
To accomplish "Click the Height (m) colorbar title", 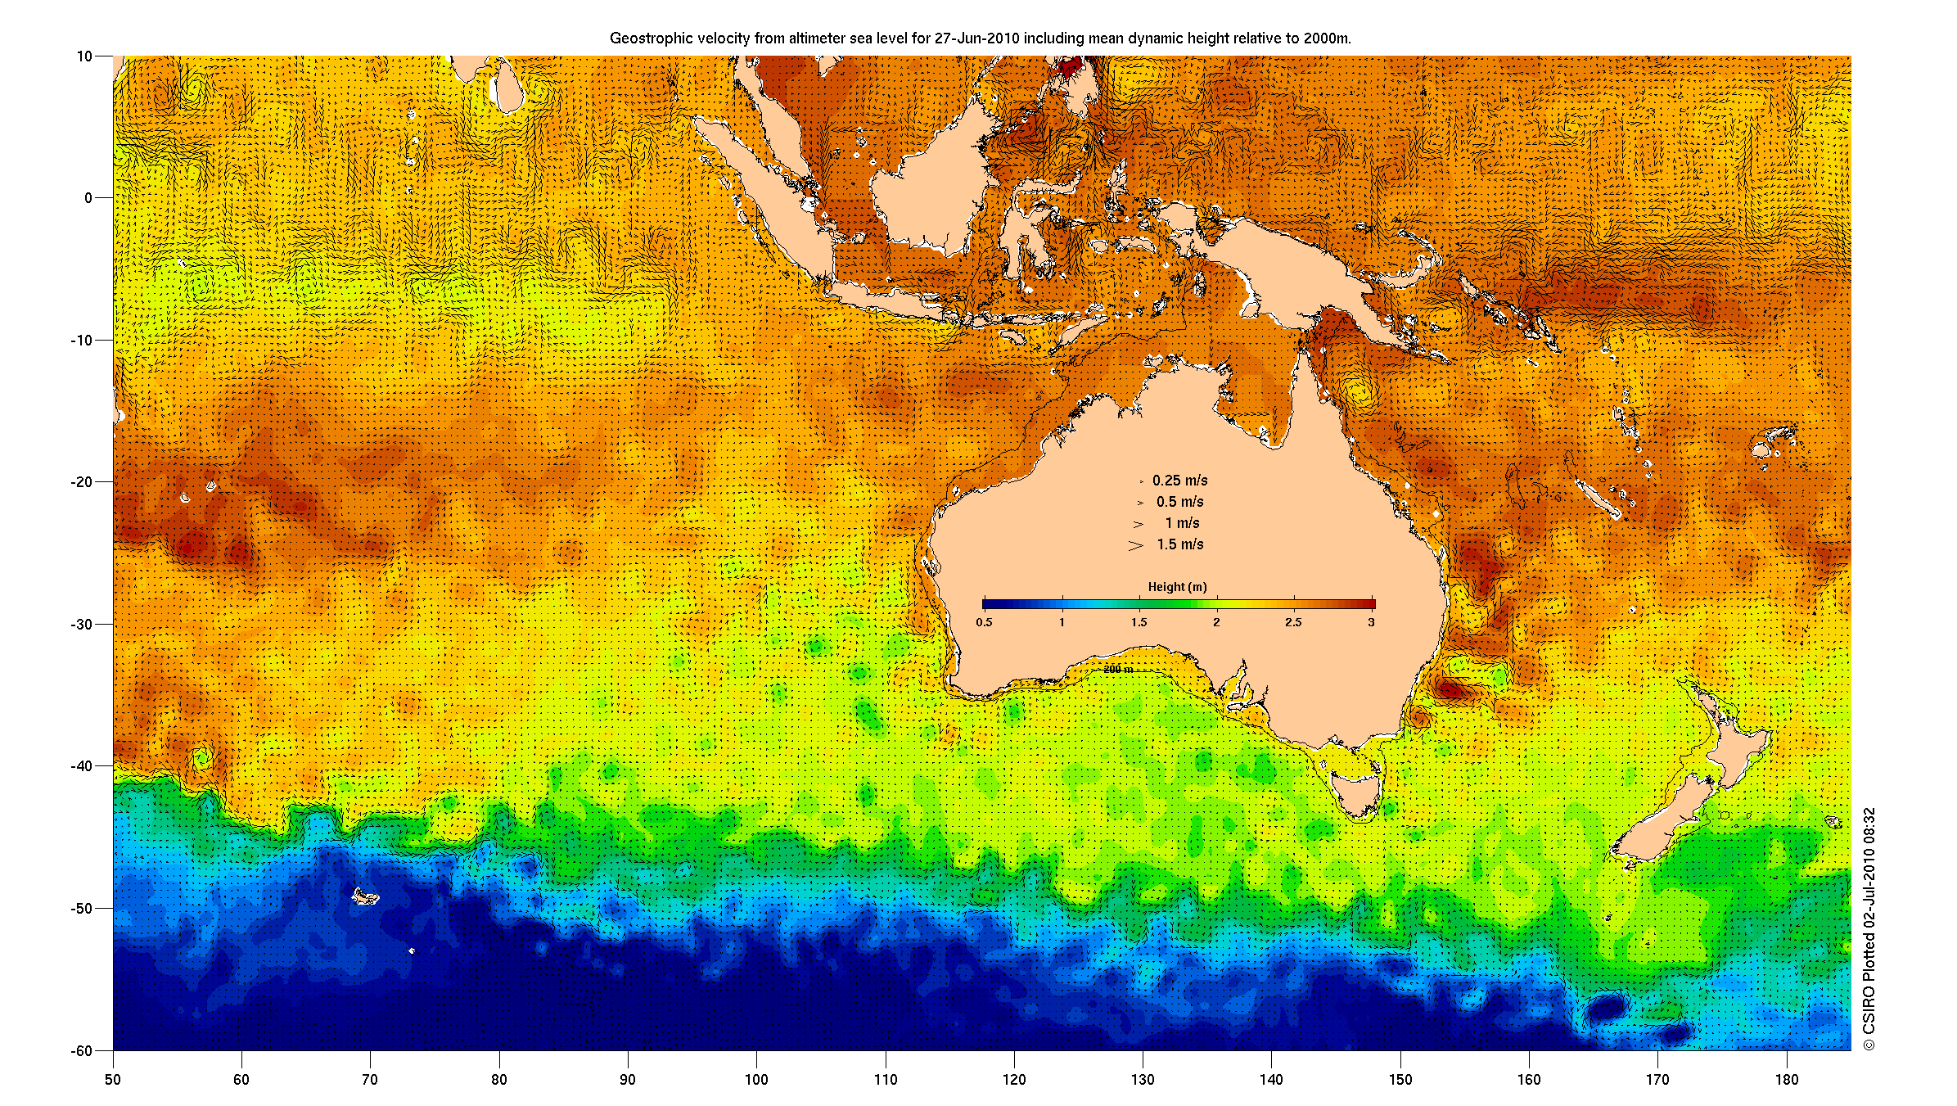I will pos(1177,587).
